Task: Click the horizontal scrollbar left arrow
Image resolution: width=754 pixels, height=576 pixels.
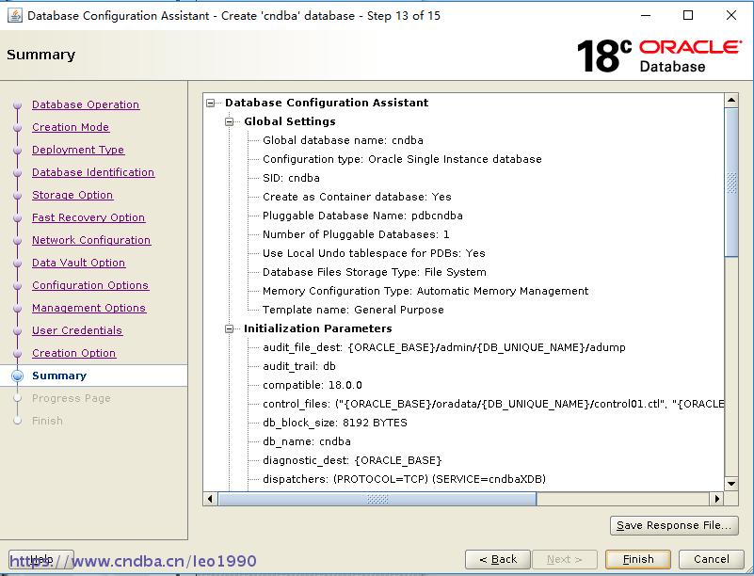Action: [210, 499]
